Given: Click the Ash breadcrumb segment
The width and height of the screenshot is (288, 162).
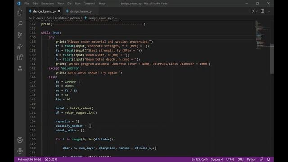Looking at the screenshot, I should pyautogui.click(x=49, y=18).
